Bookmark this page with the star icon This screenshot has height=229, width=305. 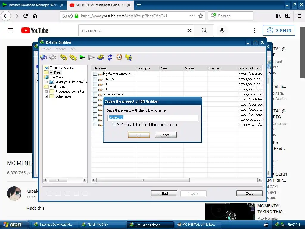point(201,16)
